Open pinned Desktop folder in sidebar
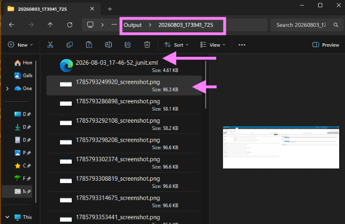Image resolution: width=345 pixels, height=224 pixels. point(22,114)
